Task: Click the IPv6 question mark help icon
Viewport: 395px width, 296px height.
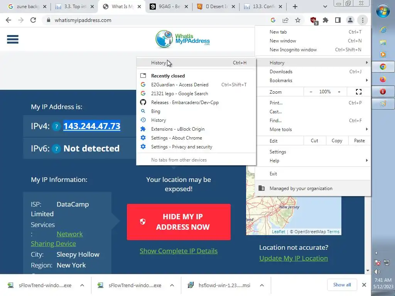Action: pyautogui.click(x=56, y=149)
